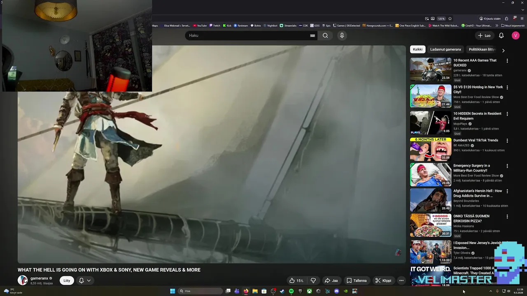Viewport: 527px width, 296px height.
Task: Click the gameranx channel name link
Action: [40, 278]
